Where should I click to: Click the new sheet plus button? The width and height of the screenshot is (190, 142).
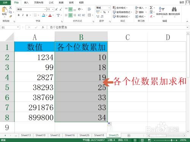[x=129, y=136]
